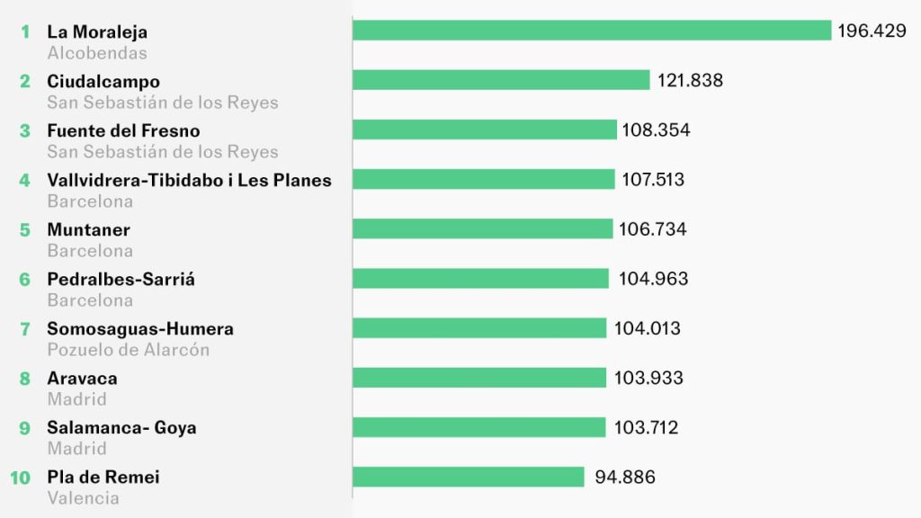Click the rank number 10
The image size is (921, 518).
pyautogui.click(x=21, y=478)
